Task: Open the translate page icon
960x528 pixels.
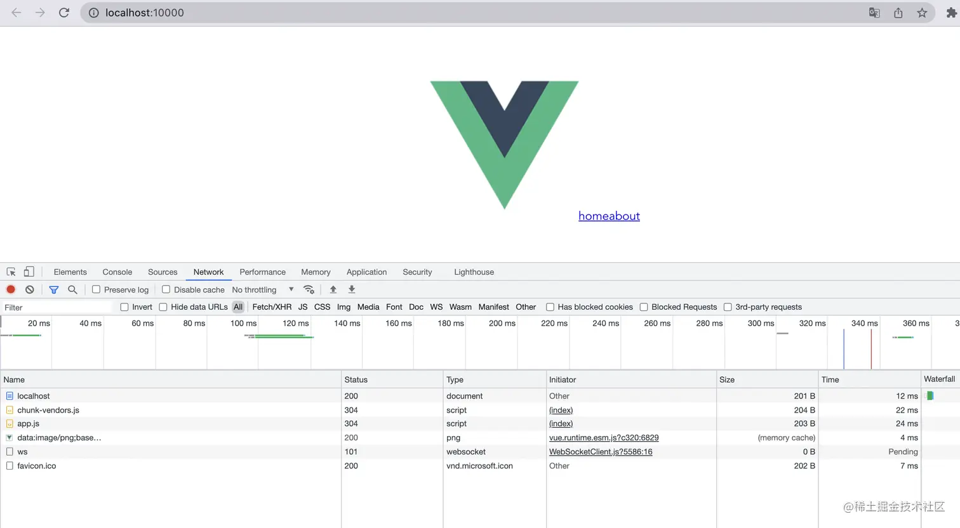Action: pyautogui.click(x=874, y=13)
